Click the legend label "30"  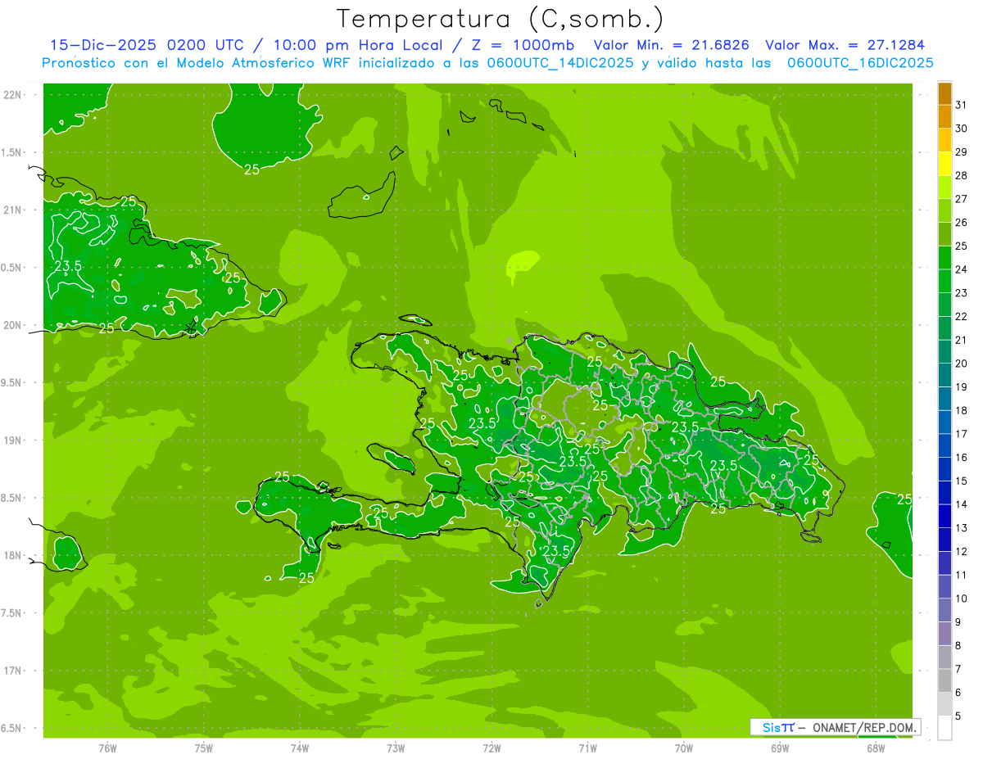point(961,129)
